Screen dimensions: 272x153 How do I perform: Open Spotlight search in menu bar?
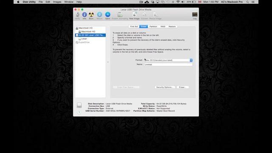click(247, 2)
